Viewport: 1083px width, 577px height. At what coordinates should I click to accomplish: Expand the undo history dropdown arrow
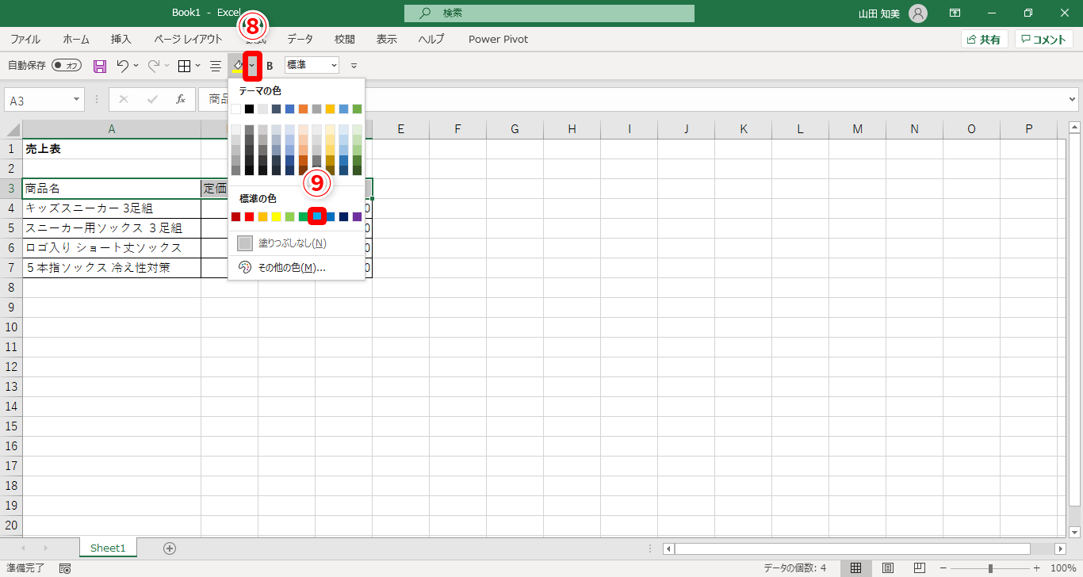pyautogui.click(x=136, y=66)
